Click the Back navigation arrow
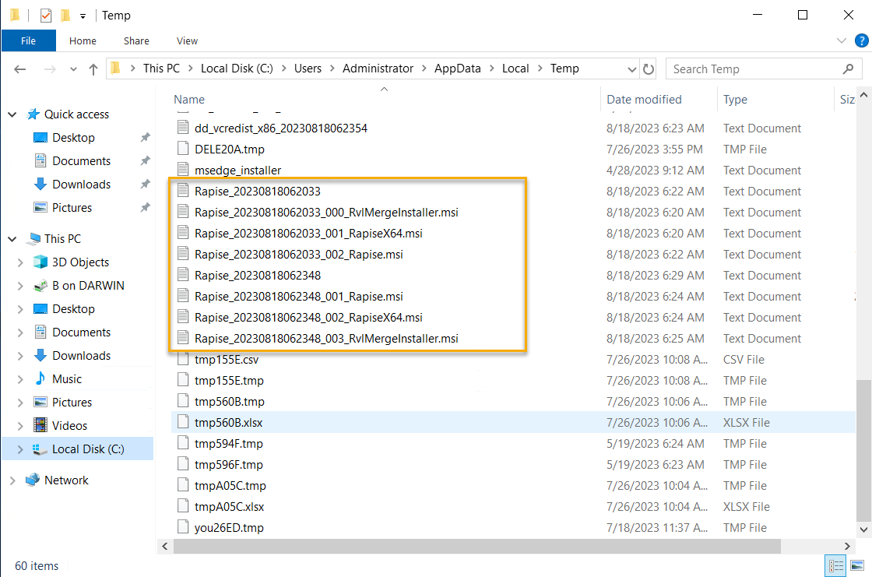 pyautogui.click(x=20, y=69)
